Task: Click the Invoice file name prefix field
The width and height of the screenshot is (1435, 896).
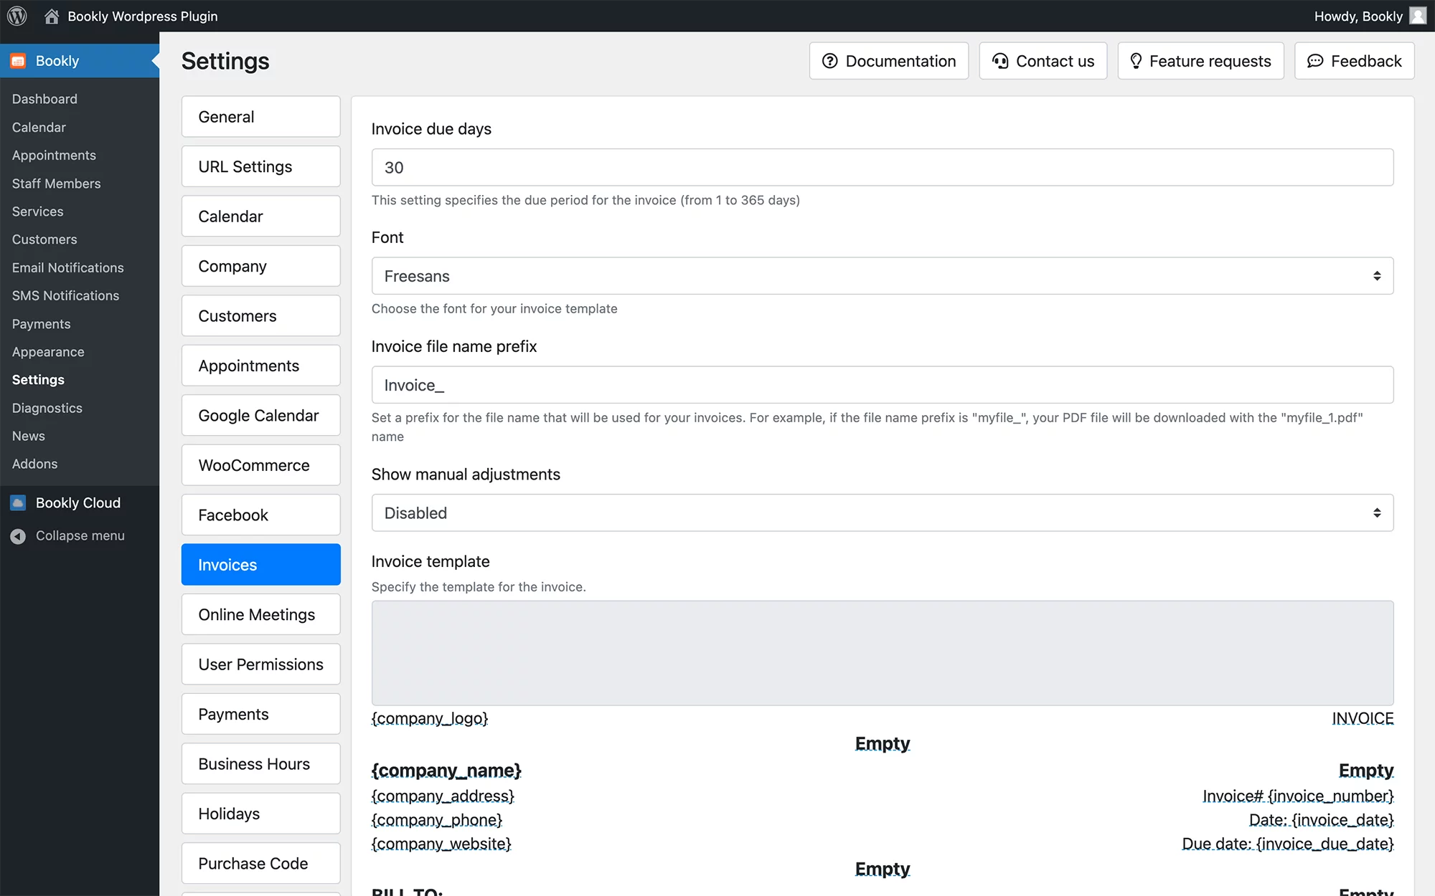Action: (883, 385)
